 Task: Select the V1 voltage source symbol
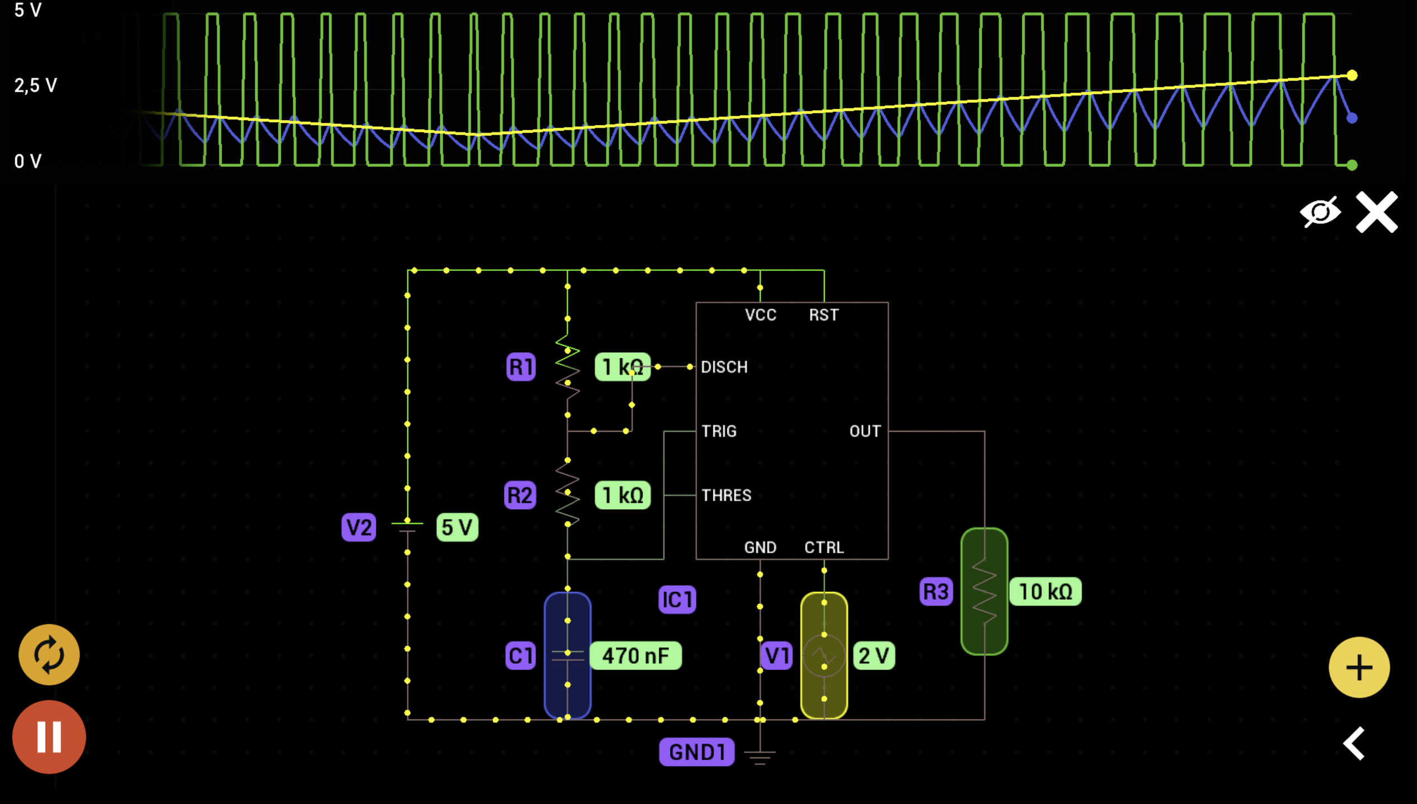824,655
